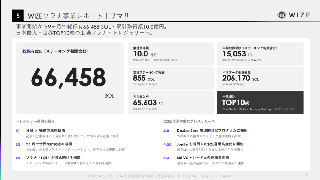Click the item '分散 × 機動の取得戦略'
The image size is (320, 180).
click(46, 130)
